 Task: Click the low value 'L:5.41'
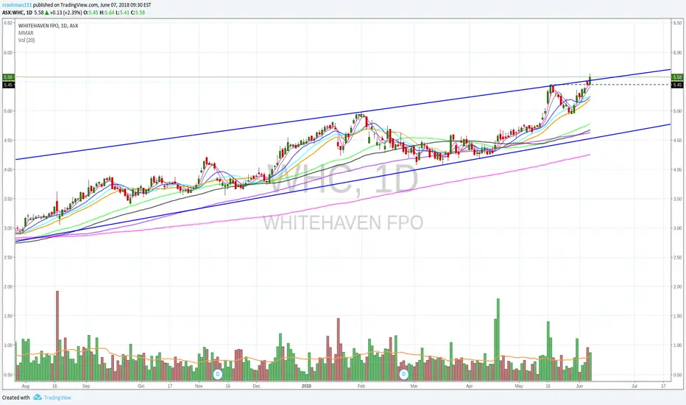coord(122,13)
